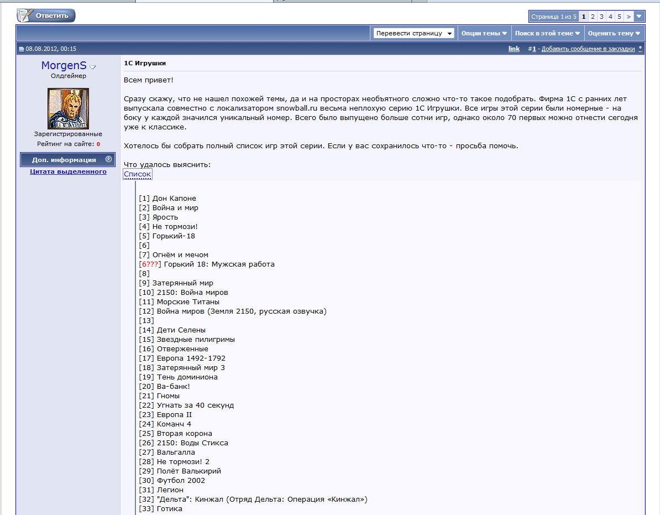660x515 pixels.
Task: Click list entry [7] Огнём и мечом
Action: (x=174, y=255)
